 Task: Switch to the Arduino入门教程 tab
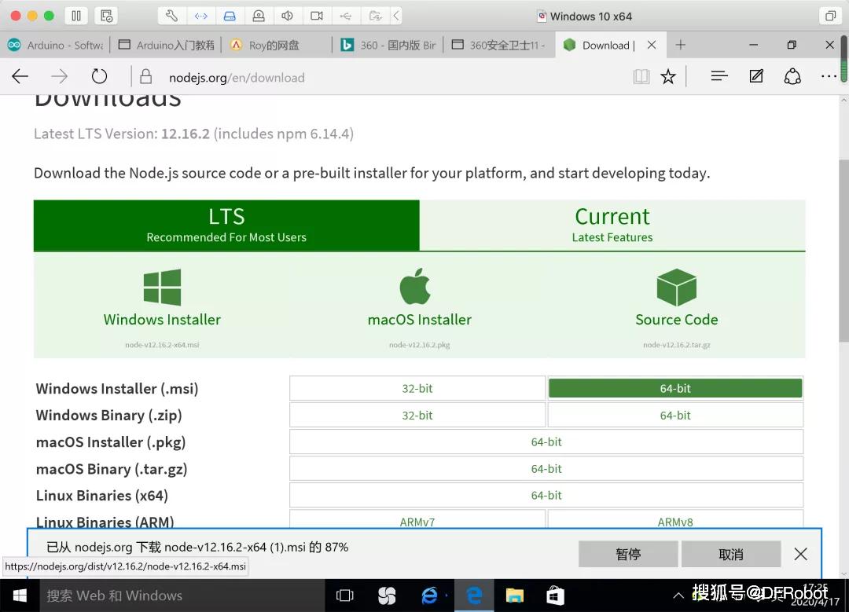click(x=166, y=45)
